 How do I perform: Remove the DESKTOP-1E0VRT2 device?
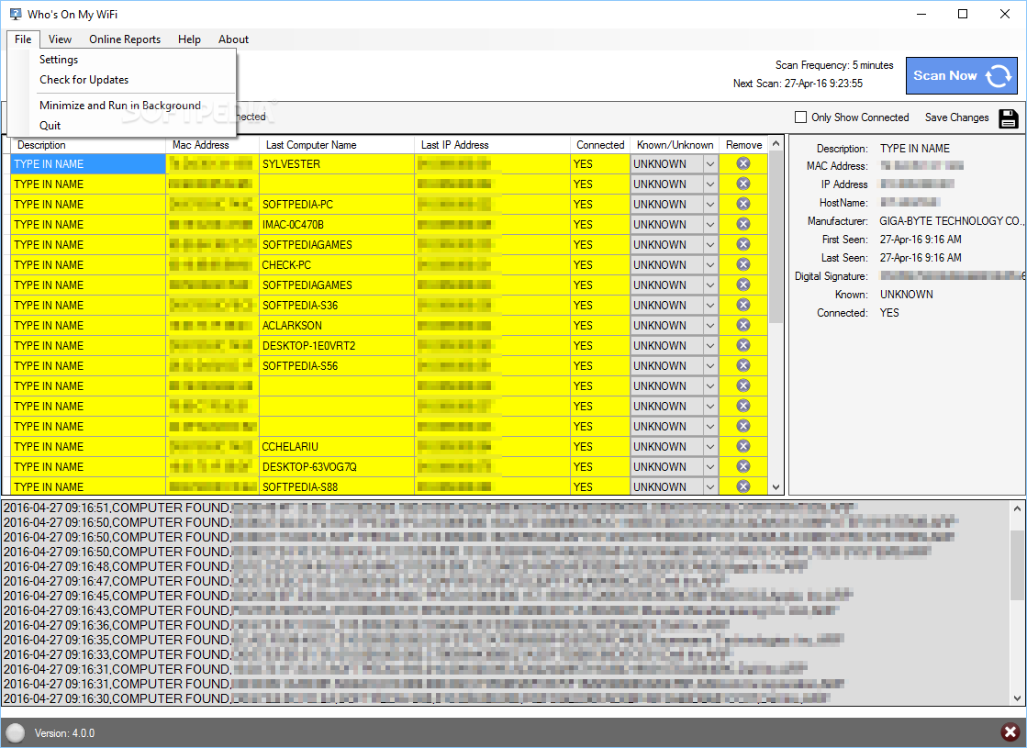(x=742, y=345)
